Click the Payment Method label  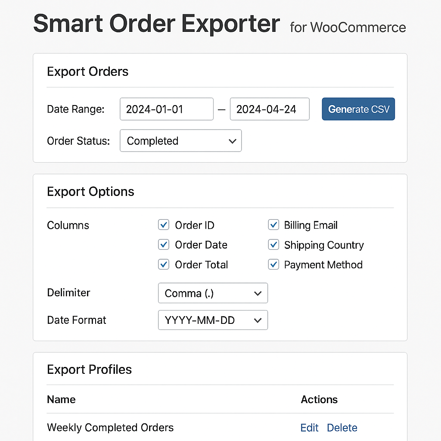pyautogui.click(x=323, y=265)
